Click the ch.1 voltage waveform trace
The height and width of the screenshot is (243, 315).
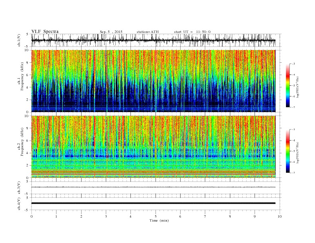153,40
